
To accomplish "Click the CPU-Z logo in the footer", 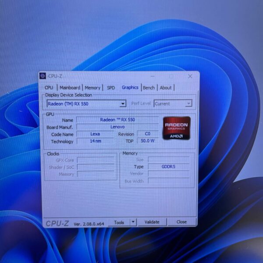I will point(57,224).
